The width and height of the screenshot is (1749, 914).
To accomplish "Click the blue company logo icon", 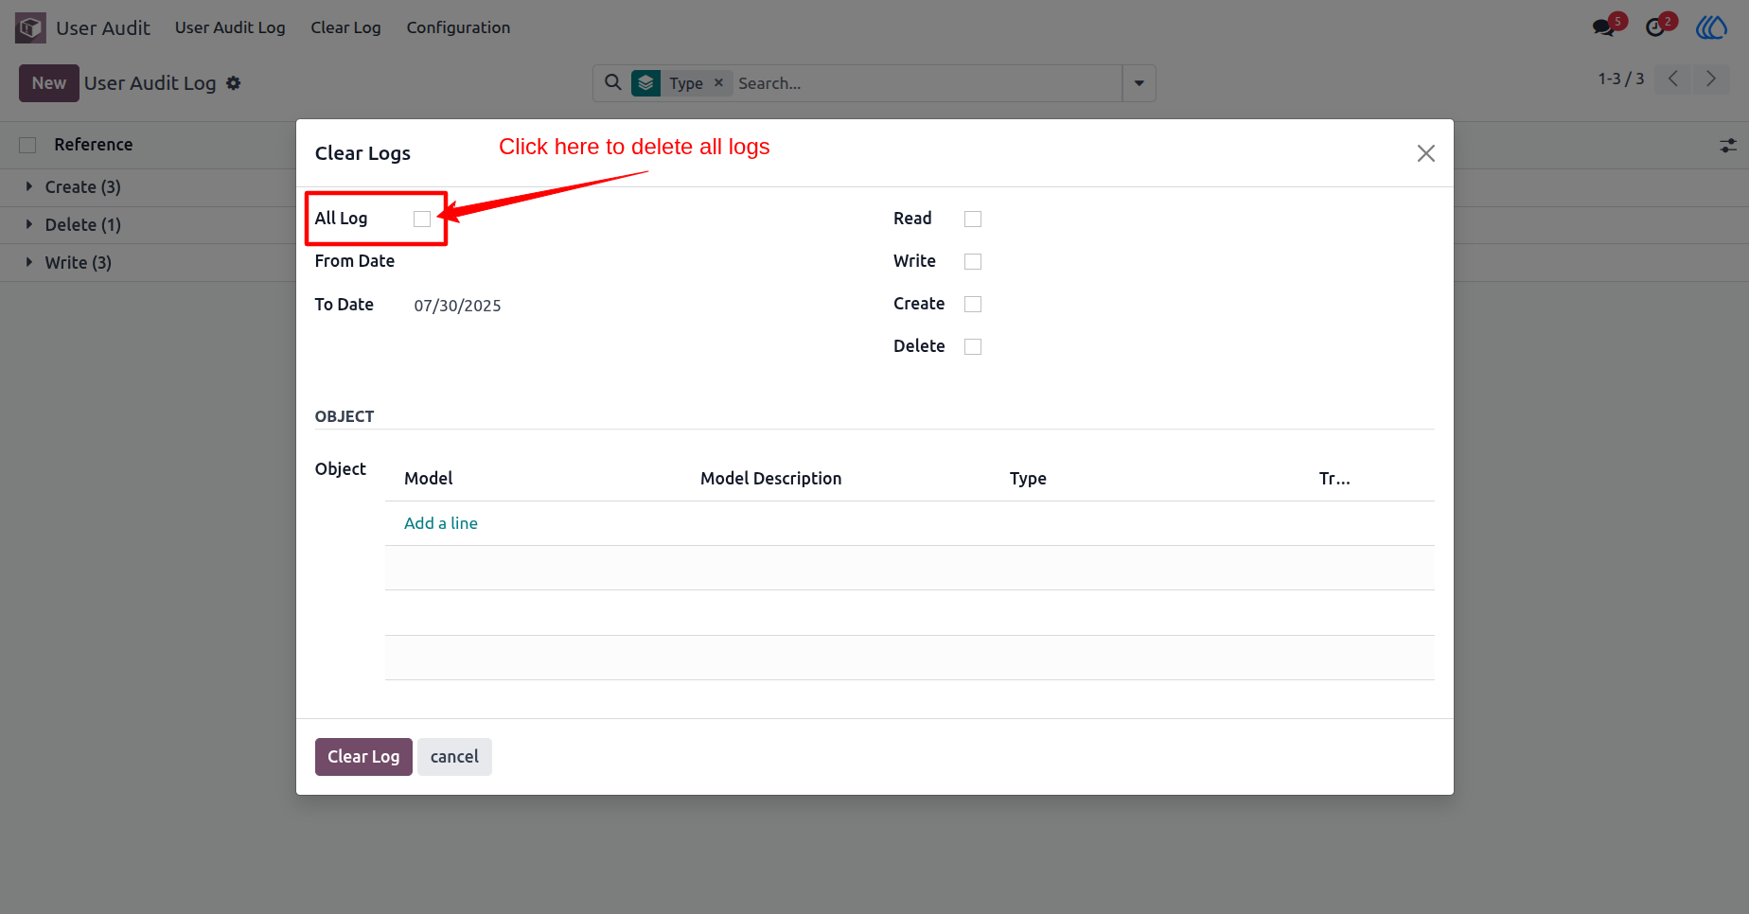I will (x=1711, y=27).
